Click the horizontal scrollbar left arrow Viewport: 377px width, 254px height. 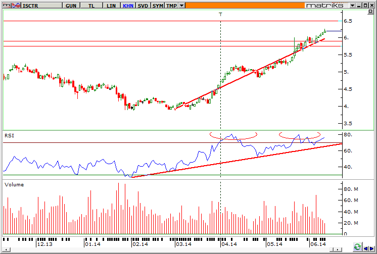point(6,249)
